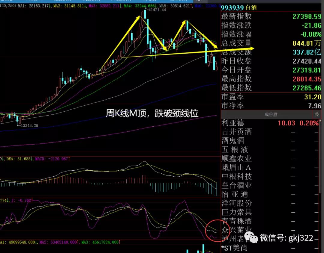Screen dimensions: 324x253
Task: Click the 指数涨幅 value -0.08%
Action: tap(311, 34)
